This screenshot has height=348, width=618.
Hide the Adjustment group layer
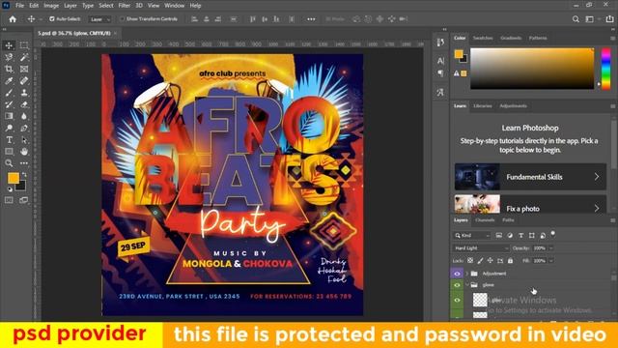[457, 274]
